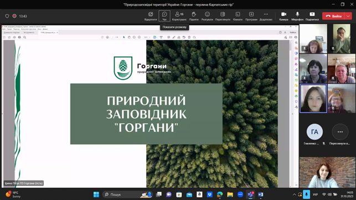Click the Гнилєнко participant name label
Viewport: 356px width, 200px height.
(x=311, y=143)
